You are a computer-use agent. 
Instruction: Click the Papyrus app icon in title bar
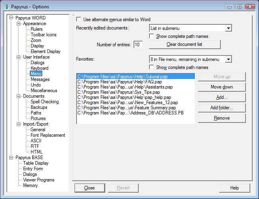7,7
